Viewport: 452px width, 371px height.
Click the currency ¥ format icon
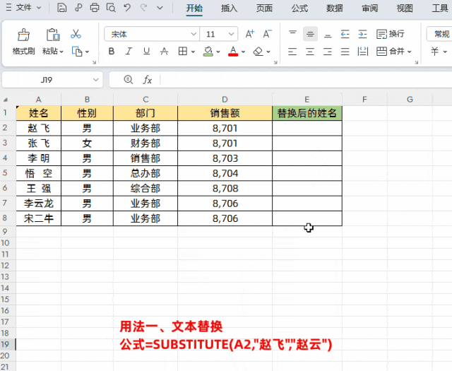[x=435, y=52]
